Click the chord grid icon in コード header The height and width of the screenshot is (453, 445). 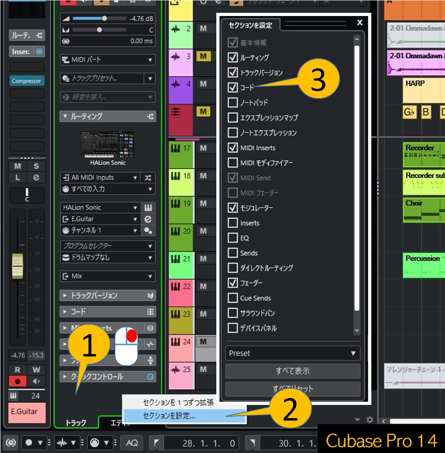click(x=150, y=312)
